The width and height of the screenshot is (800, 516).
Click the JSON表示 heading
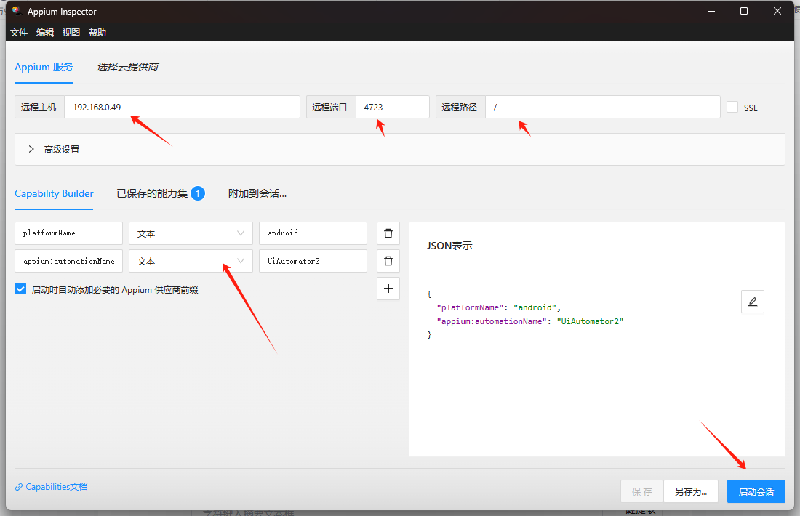449,246
